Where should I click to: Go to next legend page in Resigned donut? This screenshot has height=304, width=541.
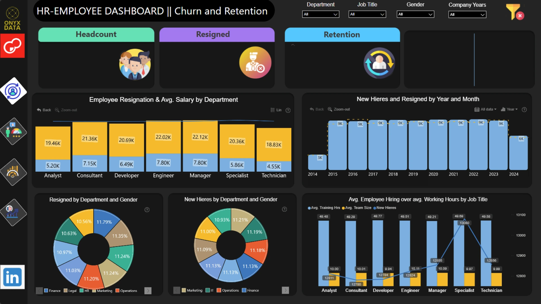(148, 291)
